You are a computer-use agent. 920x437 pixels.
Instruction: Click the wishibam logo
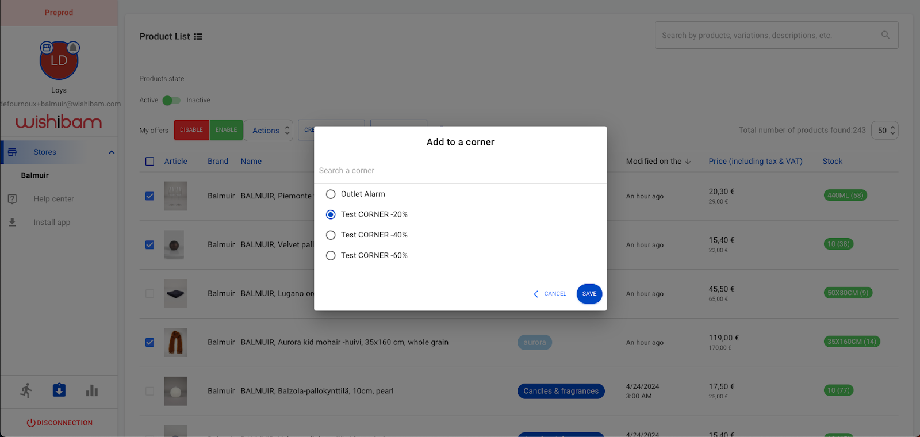tap(59, 122)
